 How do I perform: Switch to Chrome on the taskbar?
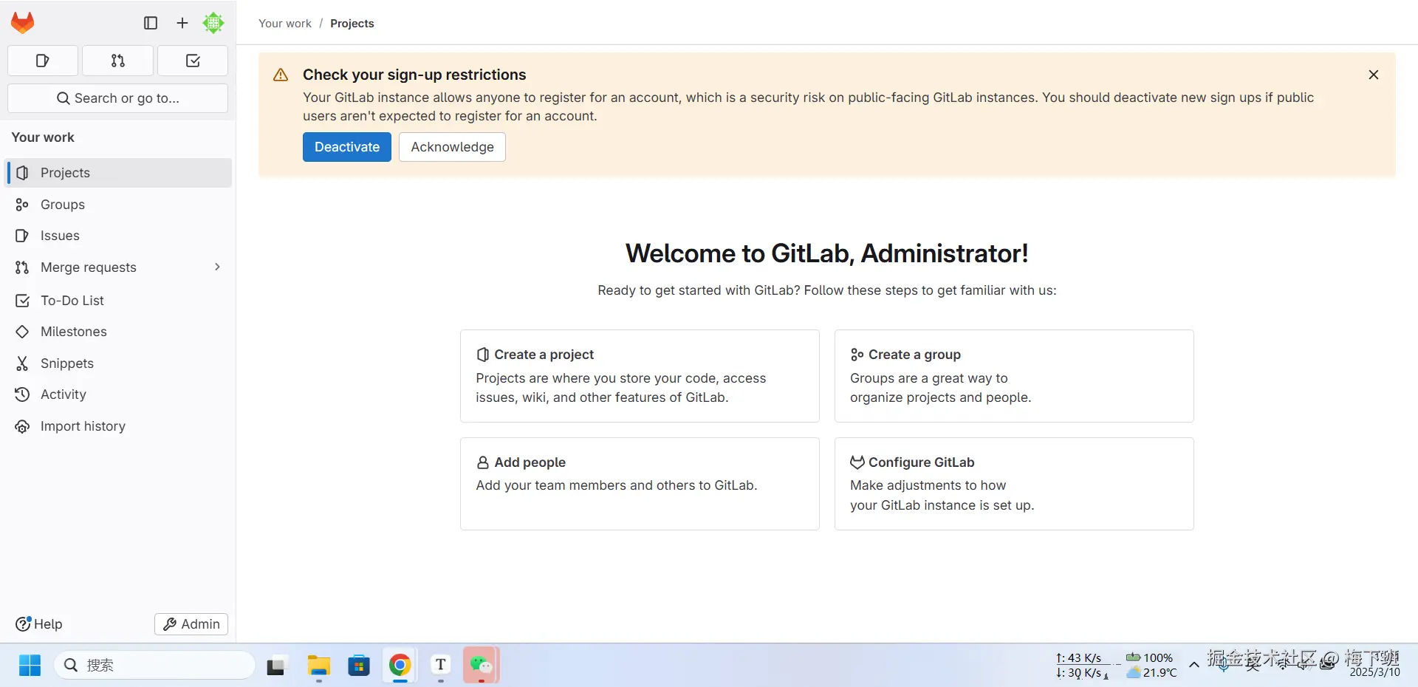(400, 666)
